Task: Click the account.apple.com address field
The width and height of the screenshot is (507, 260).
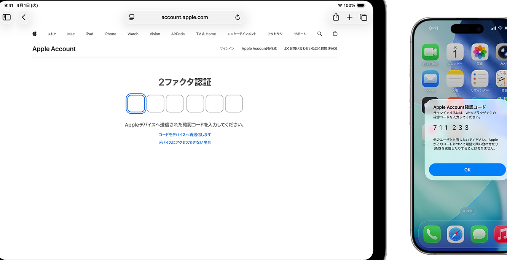Action: point(185,17)
